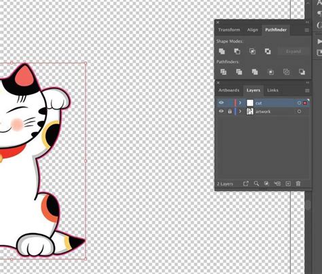The height and width of the screenshot is (274, 322).
Task: Click the Expand button in Shape Modes
Action: click(x=293, y=52)
